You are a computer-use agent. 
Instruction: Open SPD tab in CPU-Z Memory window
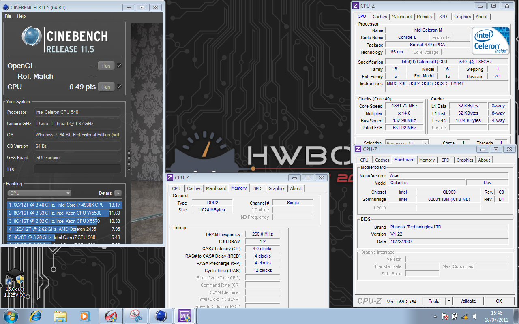[257, 188]
